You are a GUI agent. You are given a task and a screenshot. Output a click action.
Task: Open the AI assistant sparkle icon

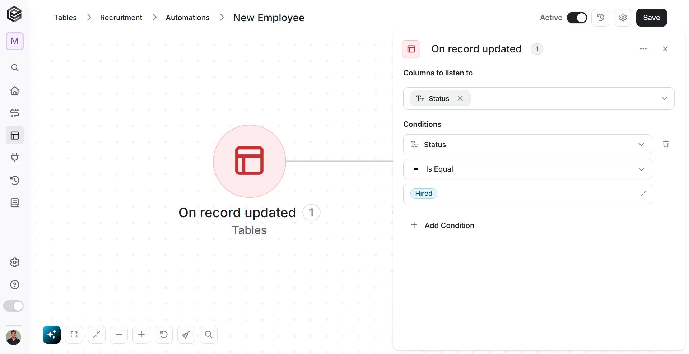coord(52,335)
